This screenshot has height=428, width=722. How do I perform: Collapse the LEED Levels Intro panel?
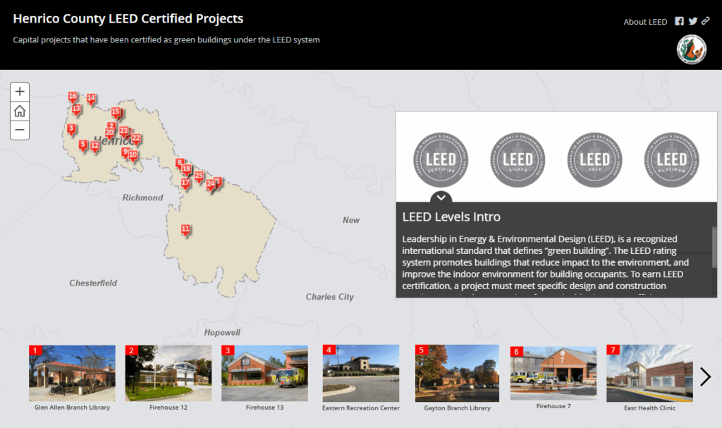coord(441,197)
